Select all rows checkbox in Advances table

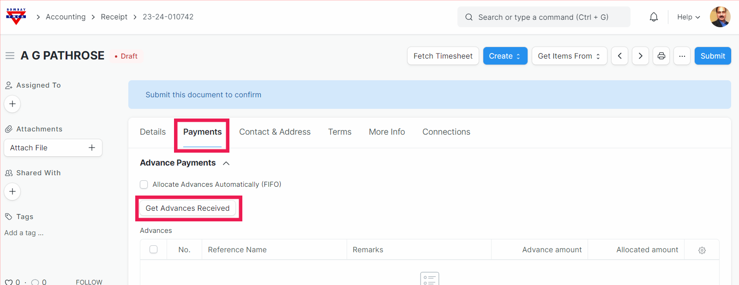[154, 249]
